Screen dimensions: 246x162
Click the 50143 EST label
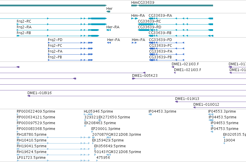click(x=100, y=152)
